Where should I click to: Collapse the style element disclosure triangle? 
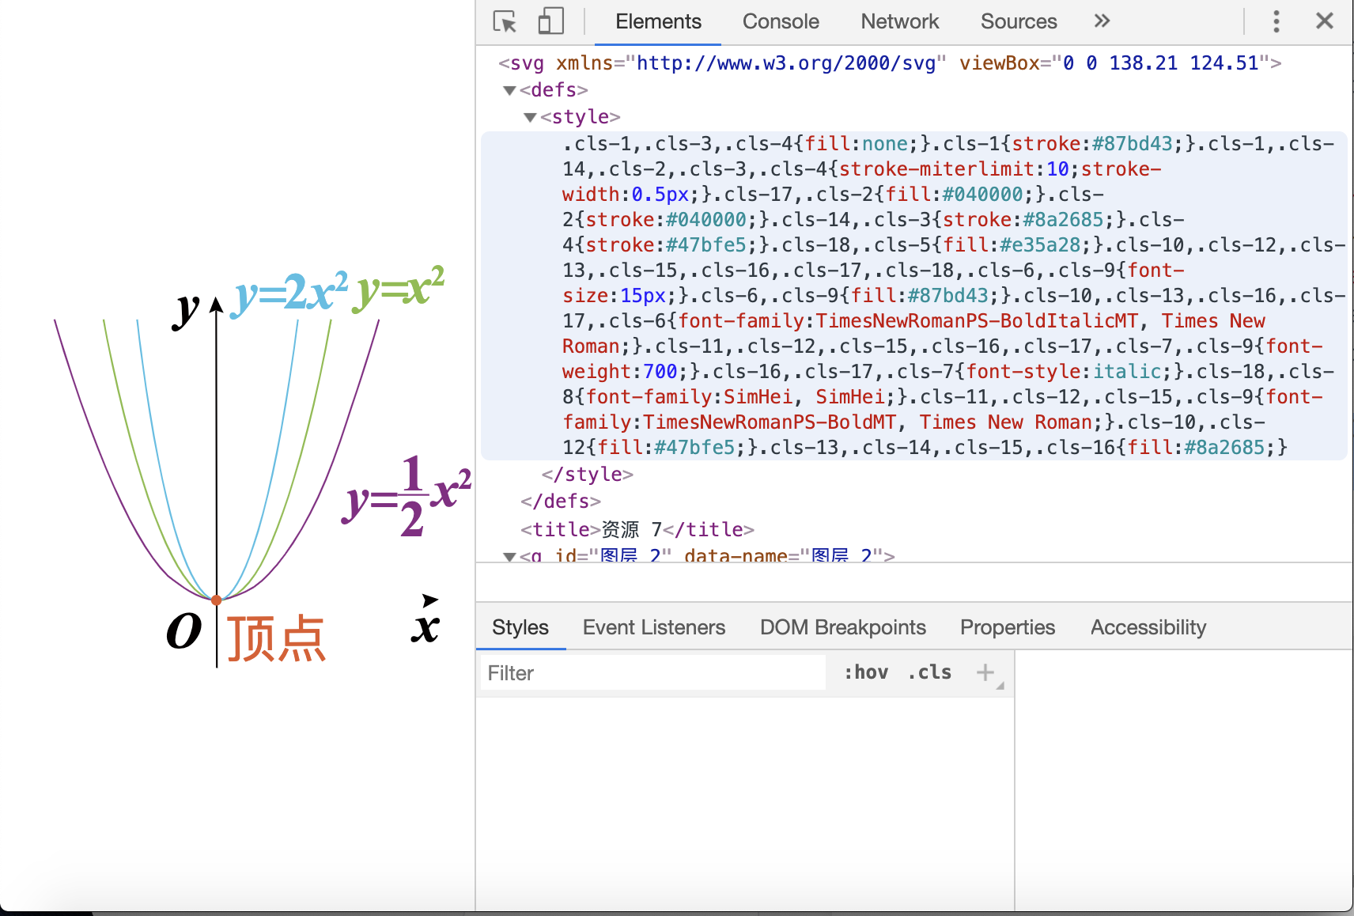(530, 116)
